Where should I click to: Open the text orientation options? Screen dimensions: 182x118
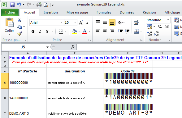pyautogui.click(x=121, y=22)
